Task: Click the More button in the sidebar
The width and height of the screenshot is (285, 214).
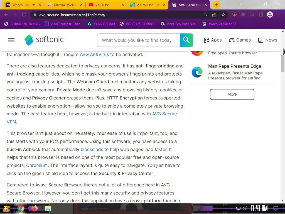Action: (x=232, y=94)
